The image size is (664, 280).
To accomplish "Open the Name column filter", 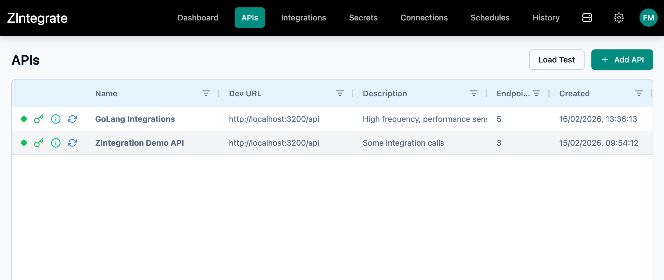I will (206, 93).
